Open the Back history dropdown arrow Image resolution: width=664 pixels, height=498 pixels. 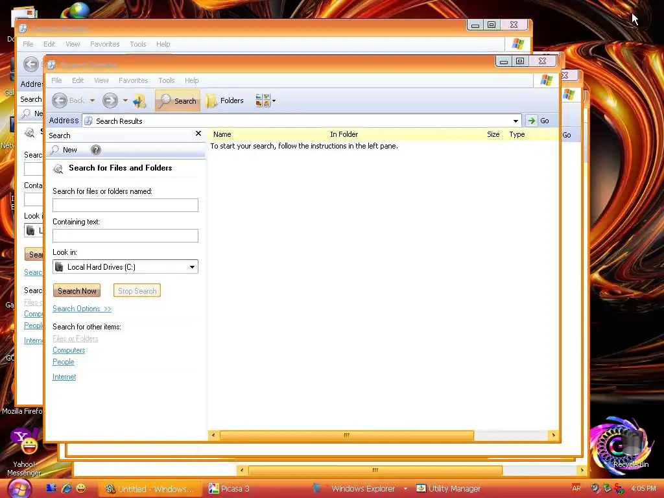92,101
